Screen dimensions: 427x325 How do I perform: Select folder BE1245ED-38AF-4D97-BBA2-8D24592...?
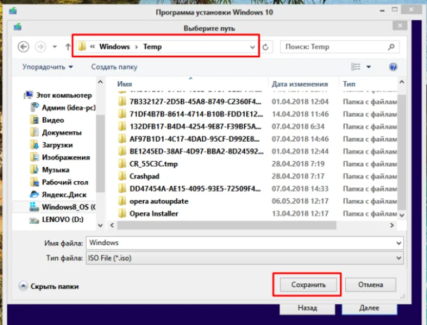(196, 151)
